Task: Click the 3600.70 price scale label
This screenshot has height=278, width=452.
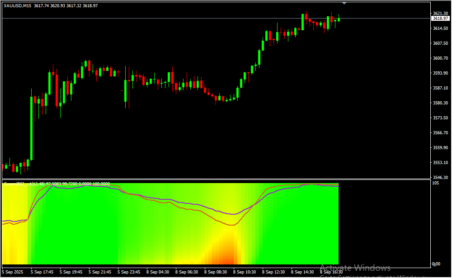Action: (440, 58)
